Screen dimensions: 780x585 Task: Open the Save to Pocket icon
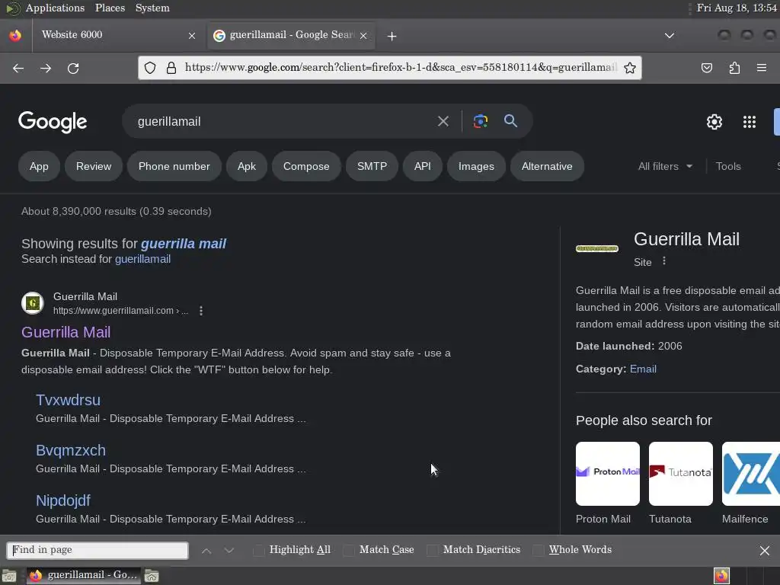(x=706, y=68)
